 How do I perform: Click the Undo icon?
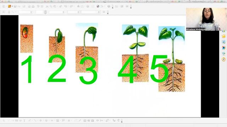[x=66, y=6]
